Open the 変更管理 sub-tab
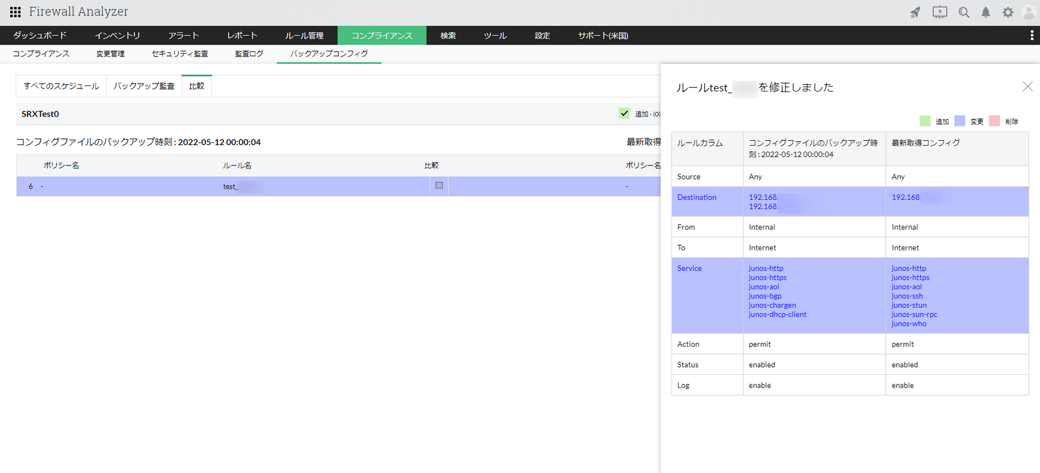This screenshot has height=473, width=1040. coord(110,54)
